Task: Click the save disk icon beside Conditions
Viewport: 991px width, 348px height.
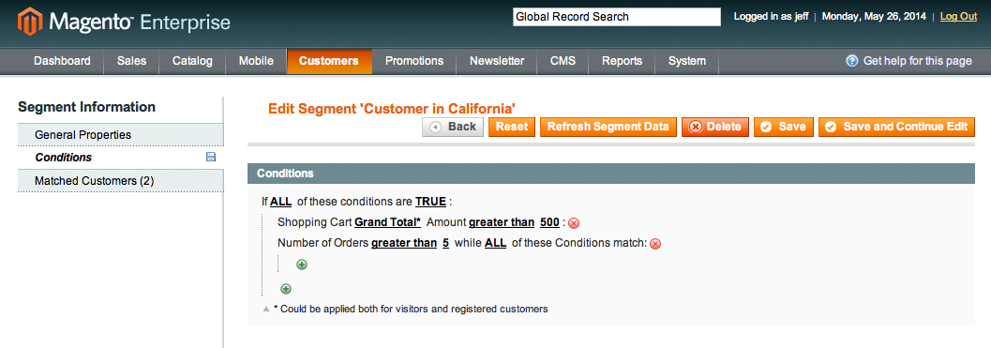Action: (211, 157)
